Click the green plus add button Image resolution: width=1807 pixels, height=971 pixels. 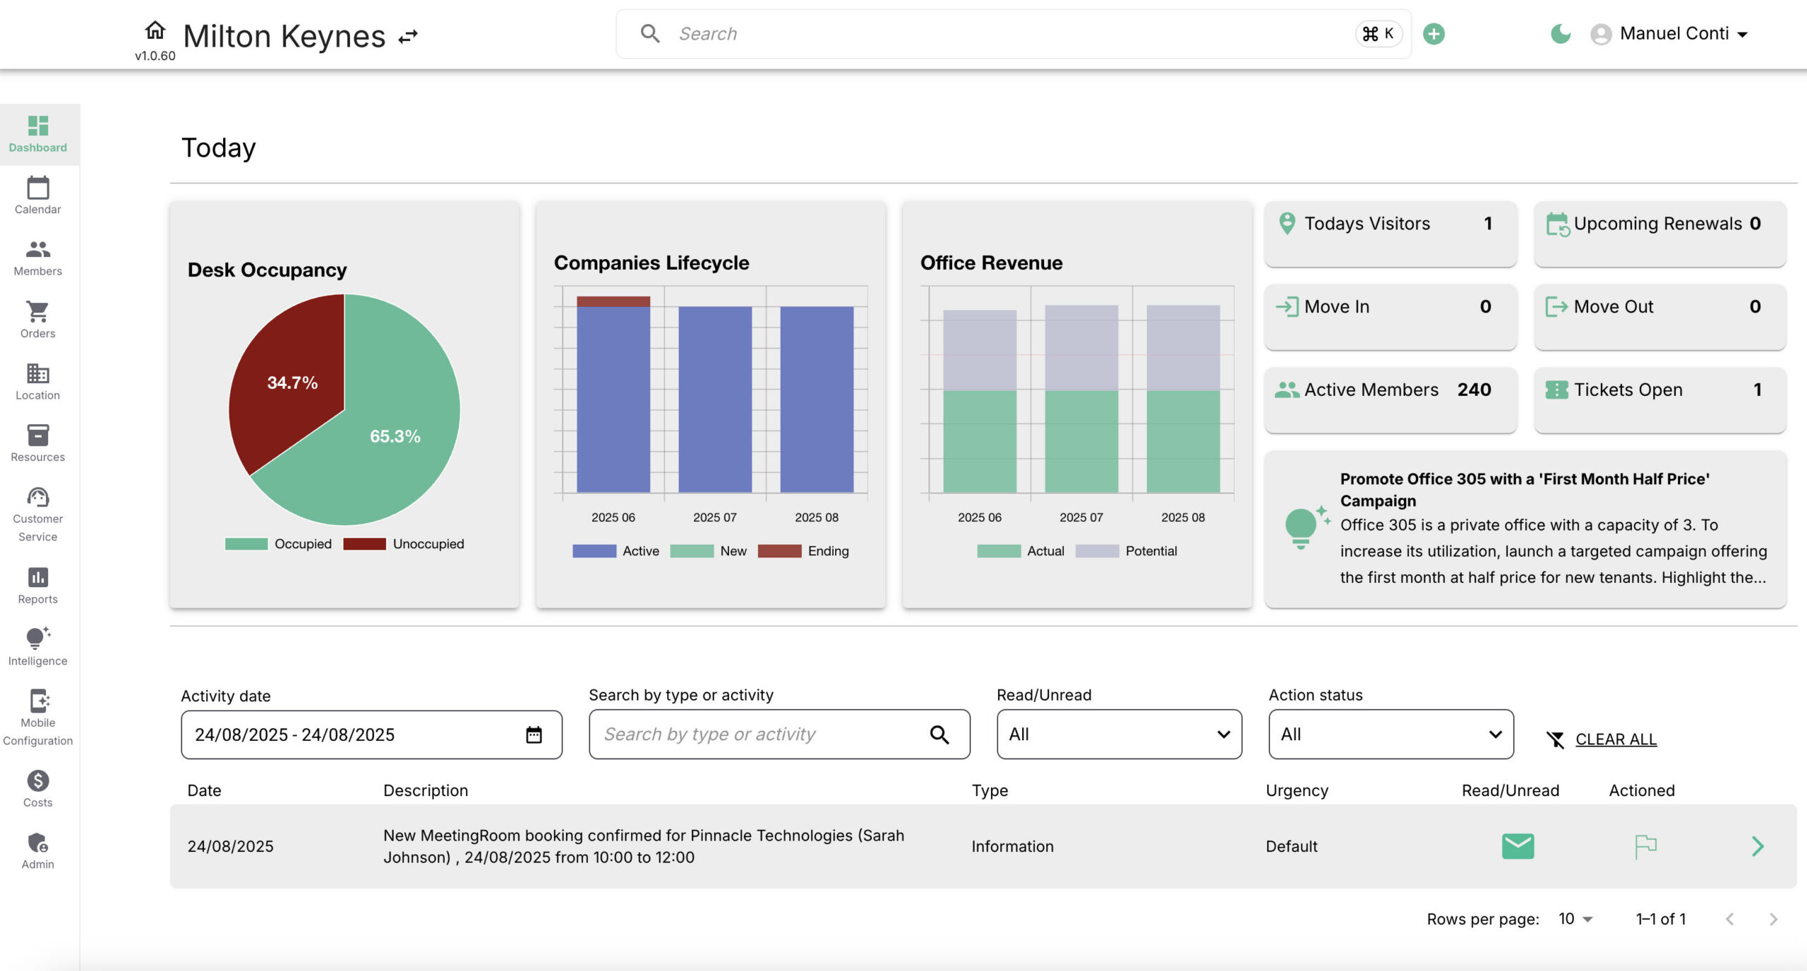[x=1434, y=34]
